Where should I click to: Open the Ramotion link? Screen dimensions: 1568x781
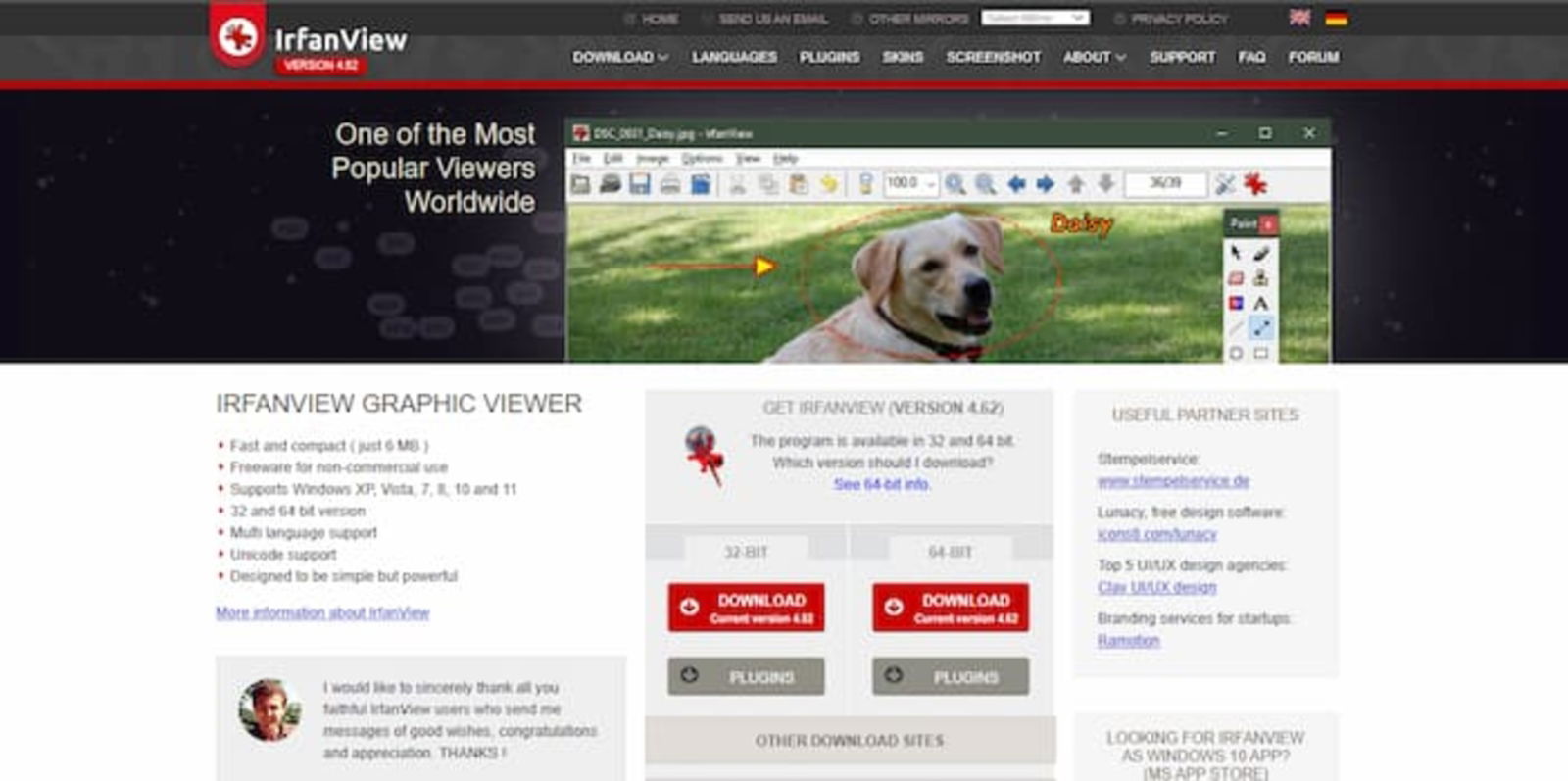point(1128,641)
